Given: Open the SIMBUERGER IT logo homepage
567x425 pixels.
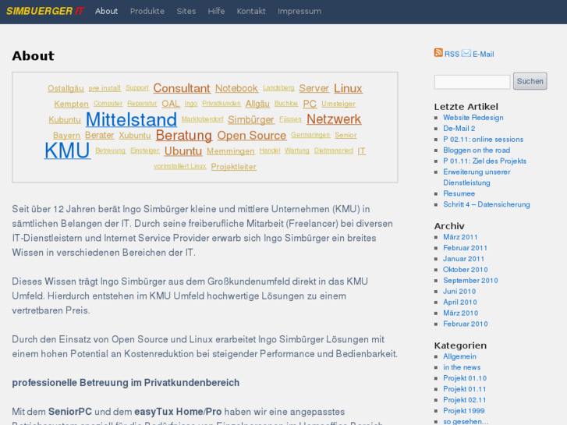Looking at the screenshot, I should pyautogui.click(x=44, y=11).
